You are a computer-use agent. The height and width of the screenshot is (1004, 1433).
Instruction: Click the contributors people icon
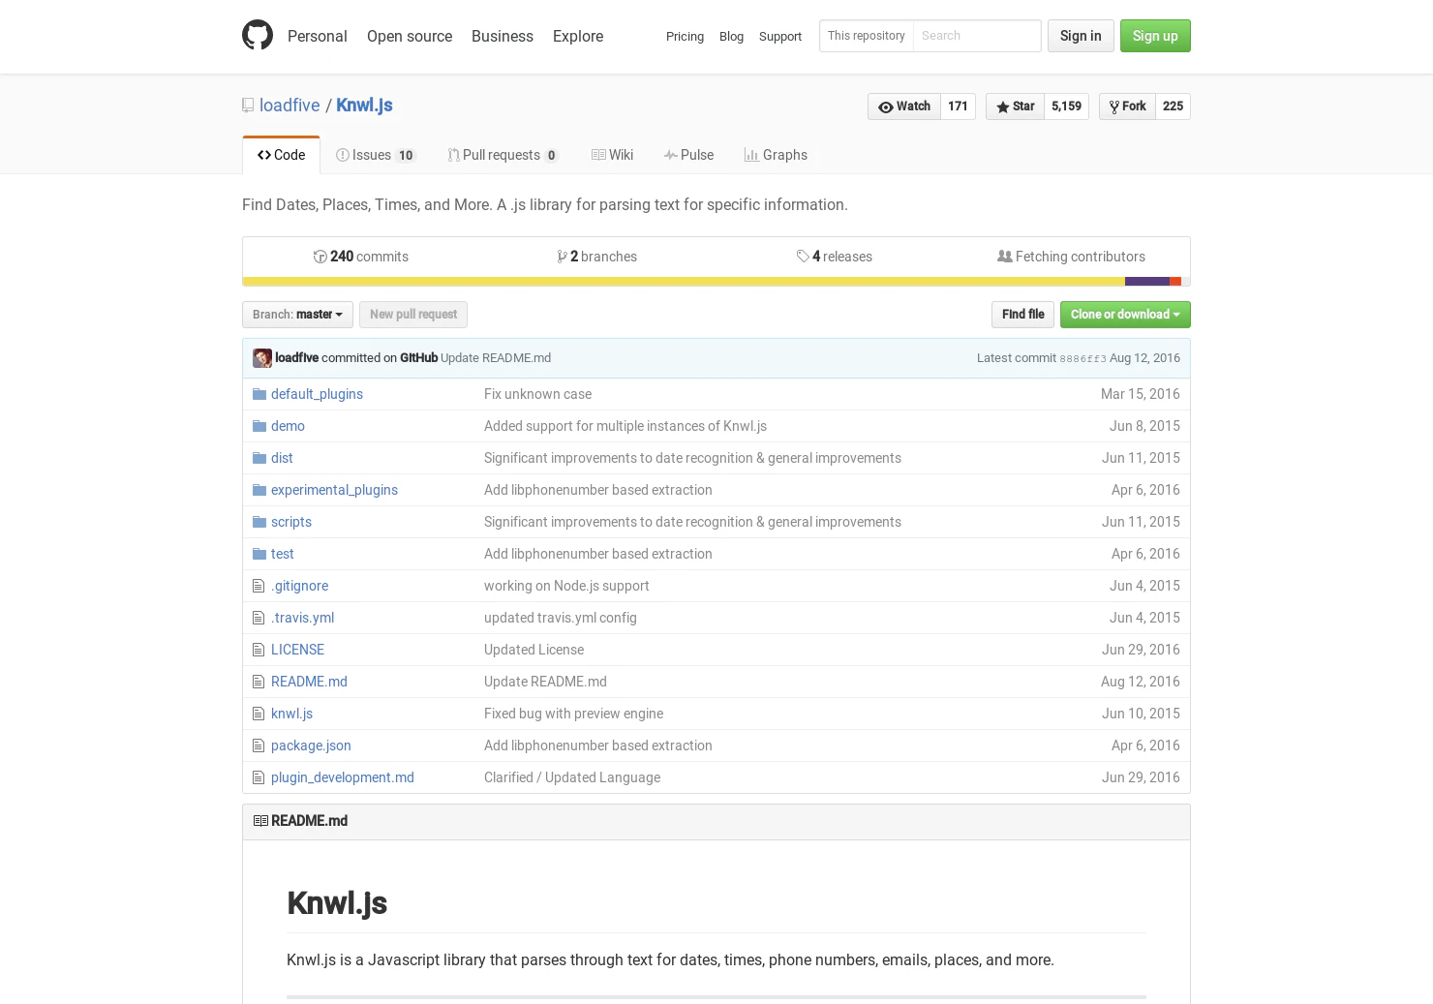pos(1005,257)
